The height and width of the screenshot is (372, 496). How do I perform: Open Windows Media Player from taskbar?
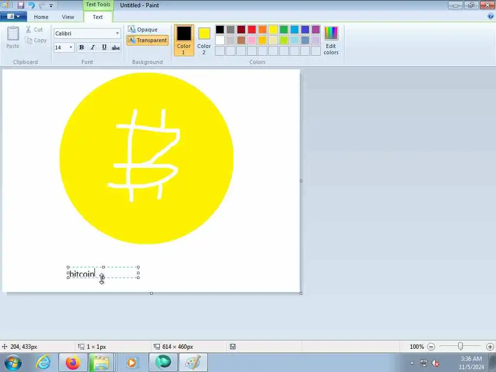coord(132,362)
